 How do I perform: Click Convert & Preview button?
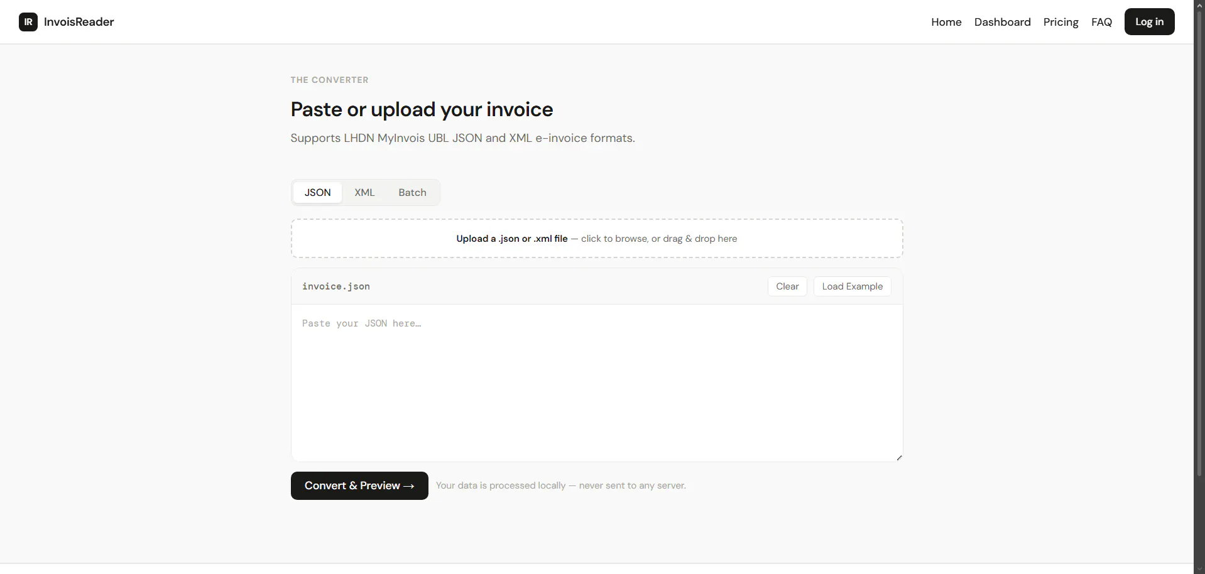click(x=359, y=486)
